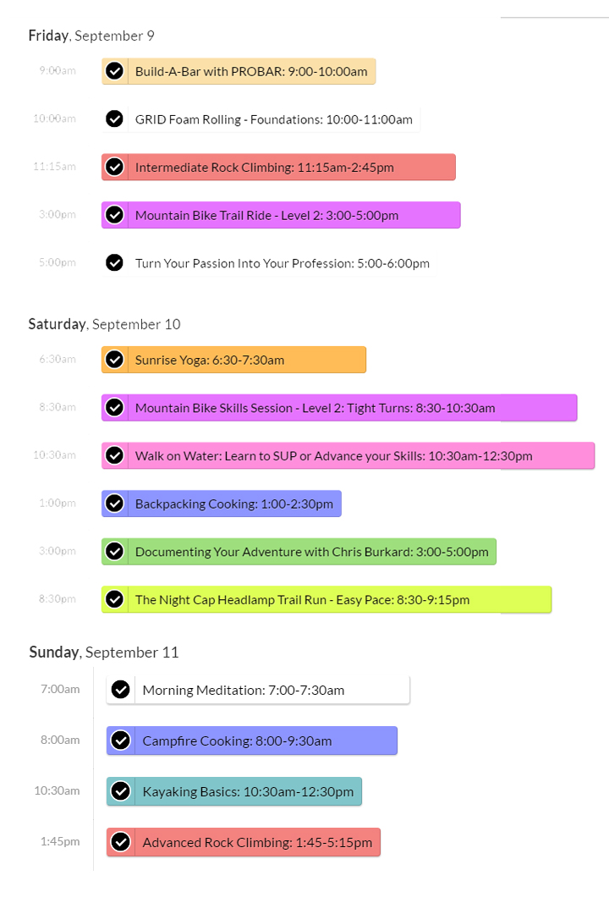Open Advanced Rock Climbing session details

pos(244,842)
